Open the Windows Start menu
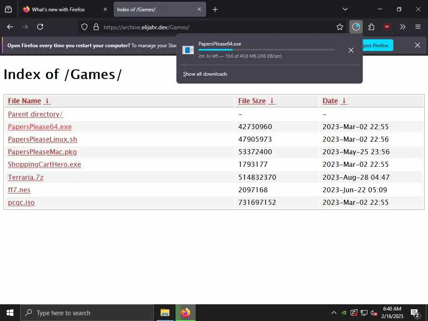The image size is (428, 321). (10, 313)
